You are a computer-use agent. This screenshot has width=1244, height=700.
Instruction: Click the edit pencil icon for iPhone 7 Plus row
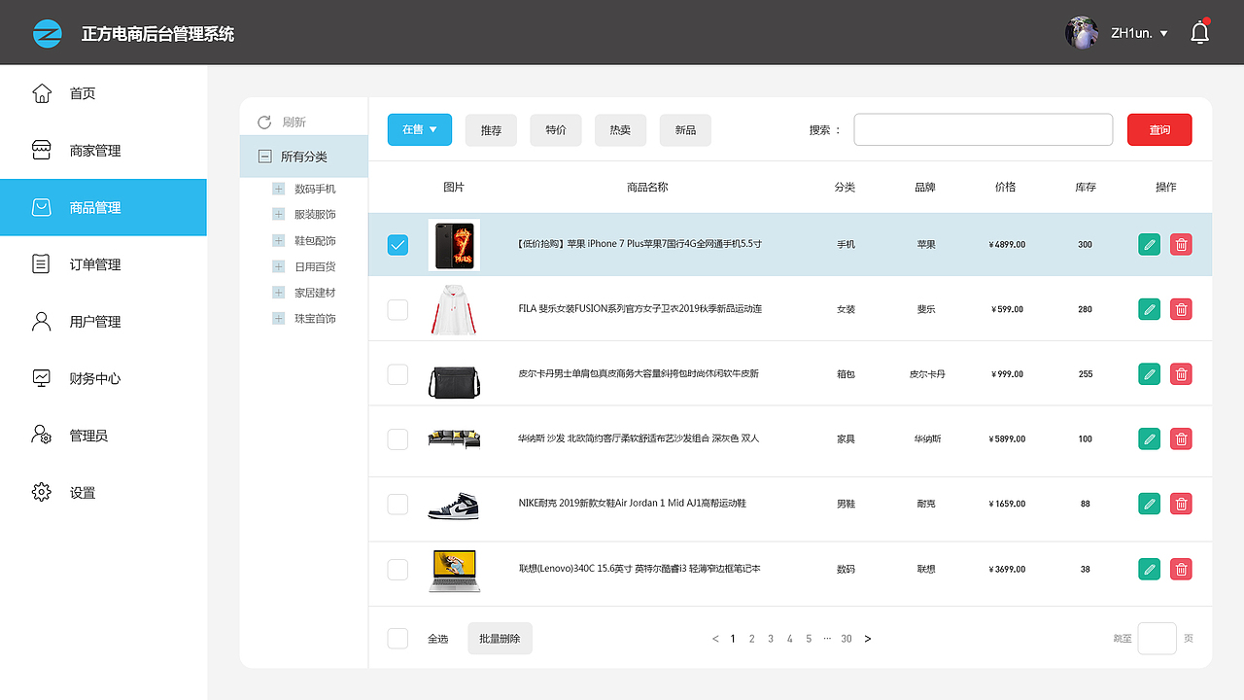click(x=1149, y=244)
